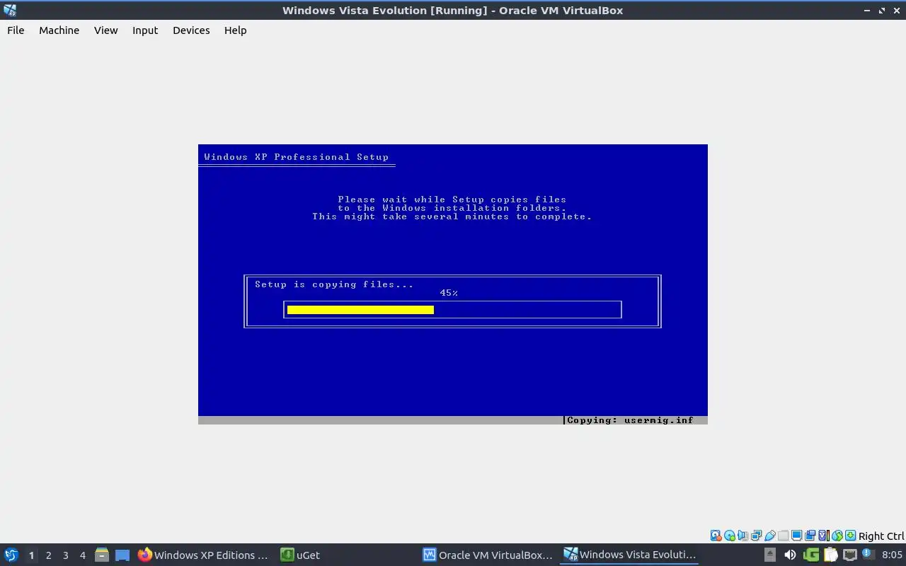
Task: Switch to workspace 3
Action: tap(65, 555)
